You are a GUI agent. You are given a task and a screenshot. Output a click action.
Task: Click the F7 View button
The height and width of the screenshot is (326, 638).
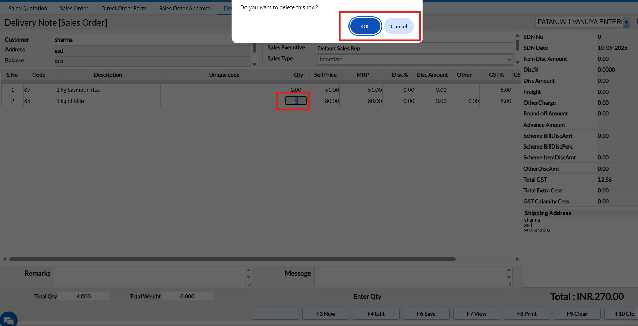(x=476, y=314)
